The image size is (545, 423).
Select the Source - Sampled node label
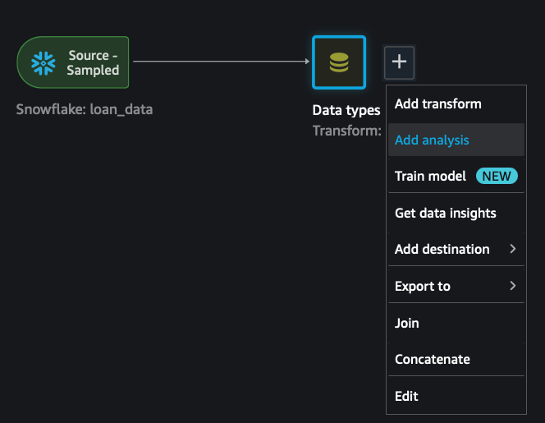click(93, 62)
